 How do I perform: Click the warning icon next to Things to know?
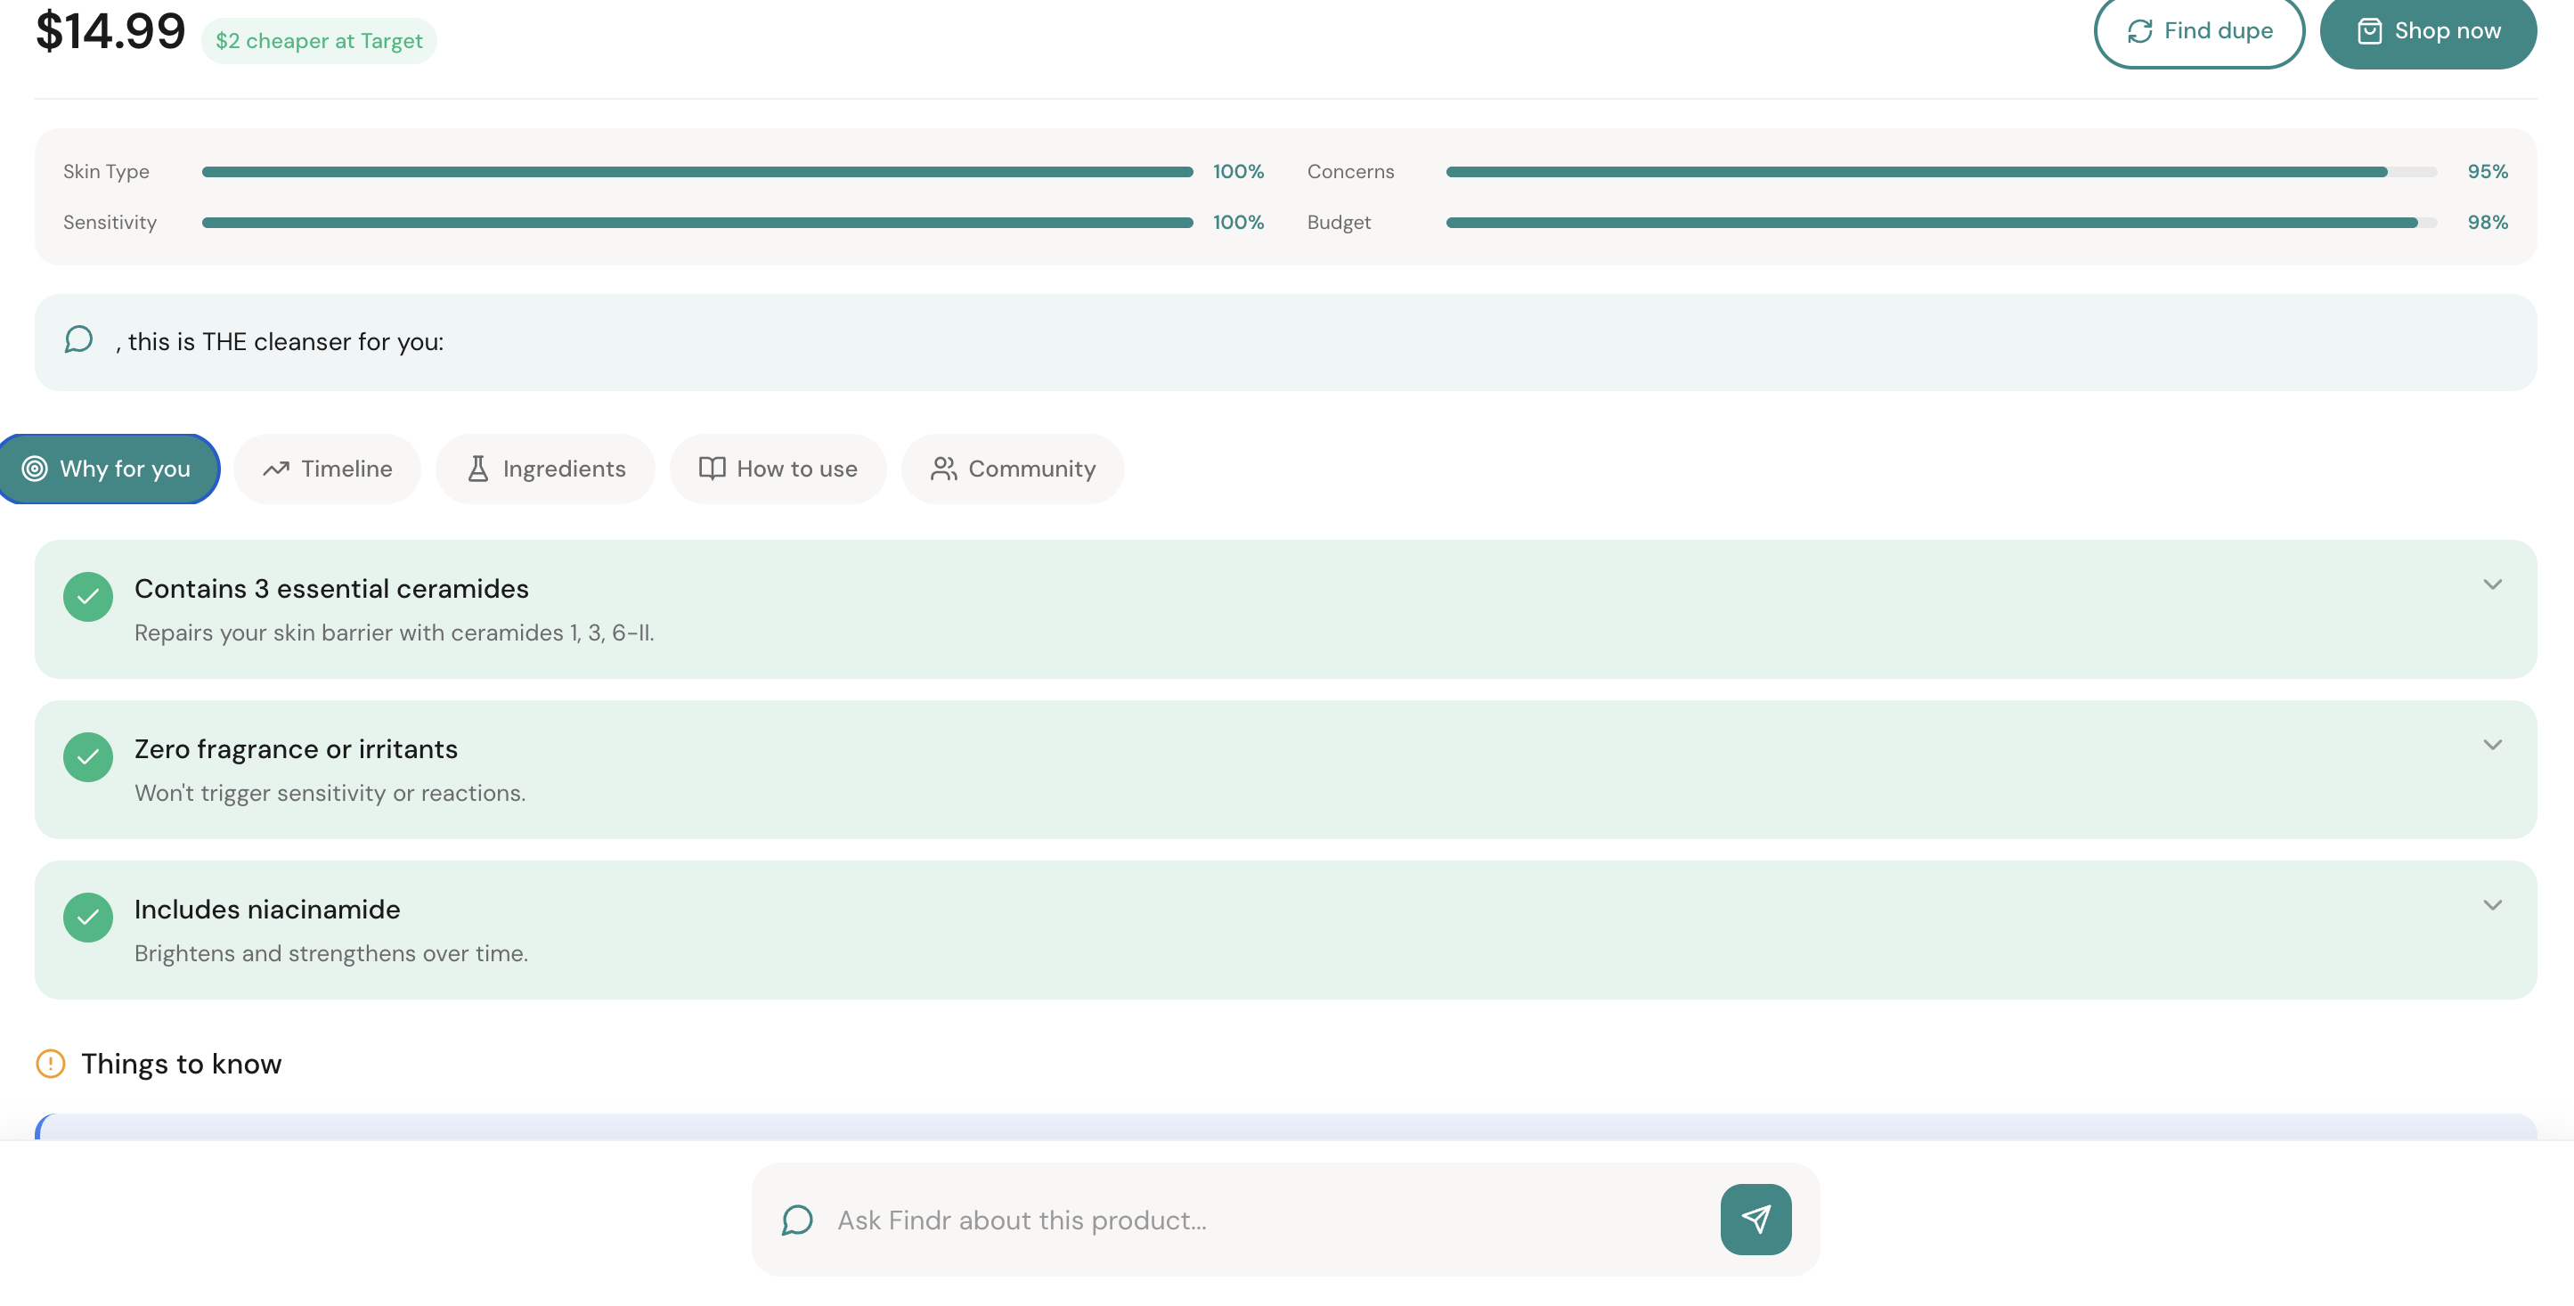tap(51, 1065)
